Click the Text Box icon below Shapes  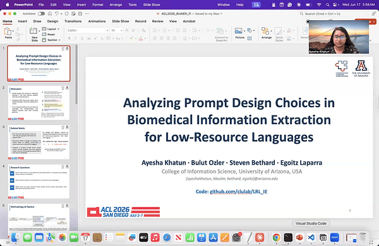250,38
